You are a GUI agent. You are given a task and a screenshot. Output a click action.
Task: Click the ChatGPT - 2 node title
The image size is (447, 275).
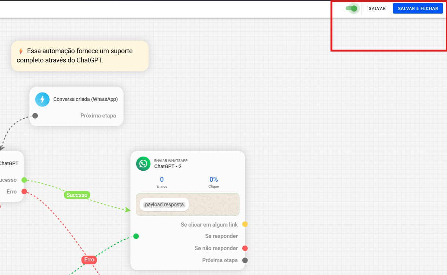[x=168, y=166]
